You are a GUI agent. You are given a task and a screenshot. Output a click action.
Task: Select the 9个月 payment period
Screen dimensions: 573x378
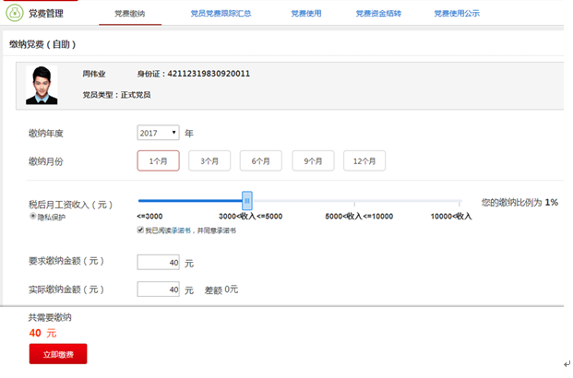coord(313,160)
